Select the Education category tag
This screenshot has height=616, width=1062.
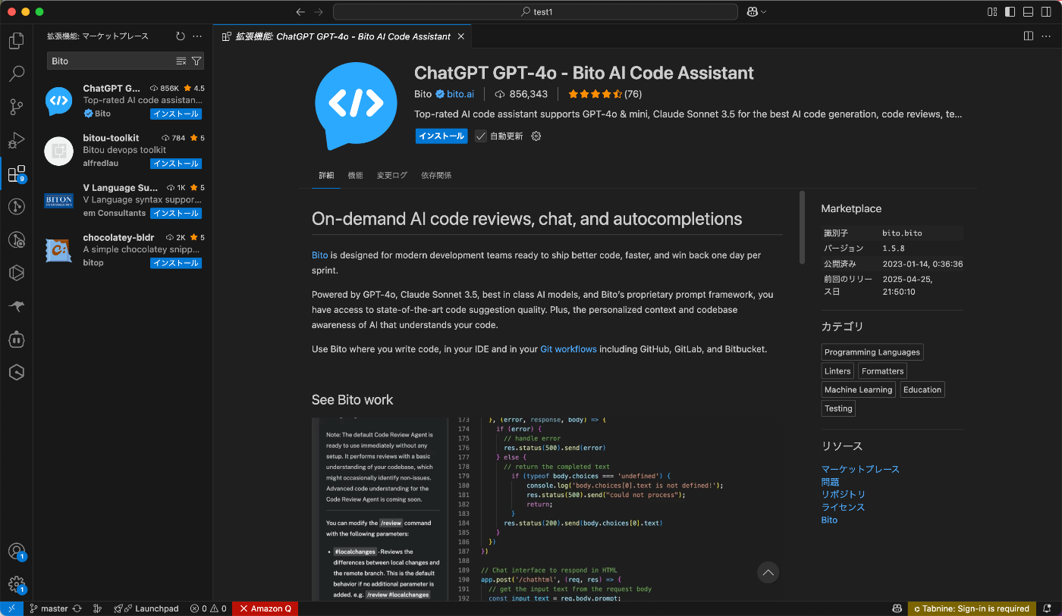(922, 389)
